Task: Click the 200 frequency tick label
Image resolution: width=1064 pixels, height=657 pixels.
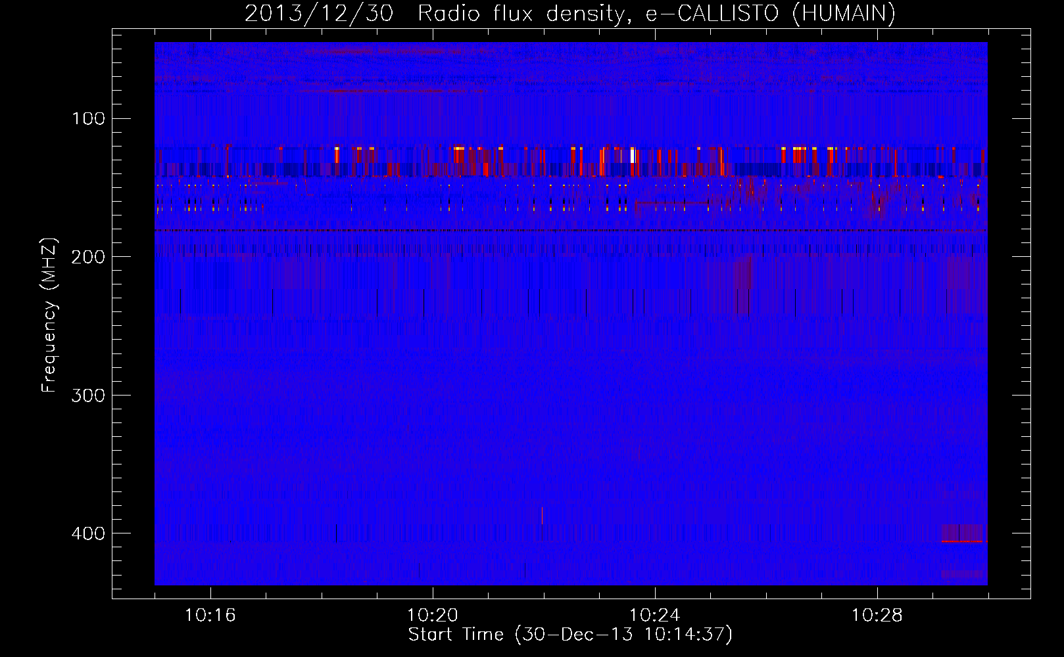Action: (x=89, y=256)
